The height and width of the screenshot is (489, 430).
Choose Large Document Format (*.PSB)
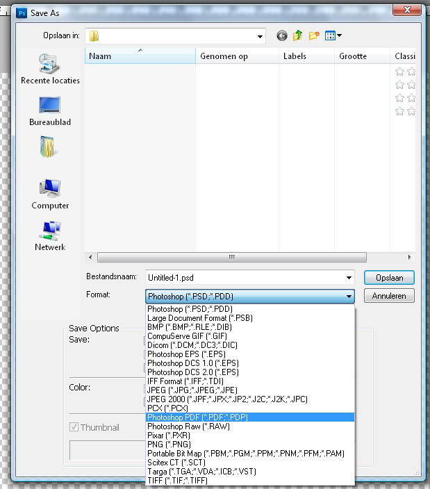pos(250,318)
